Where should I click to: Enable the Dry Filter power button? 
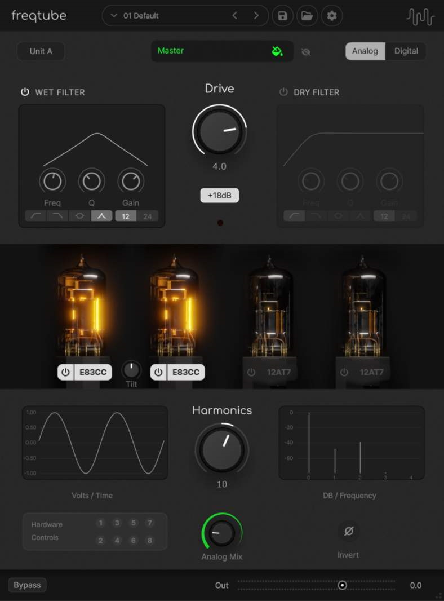tap(283, 92)
